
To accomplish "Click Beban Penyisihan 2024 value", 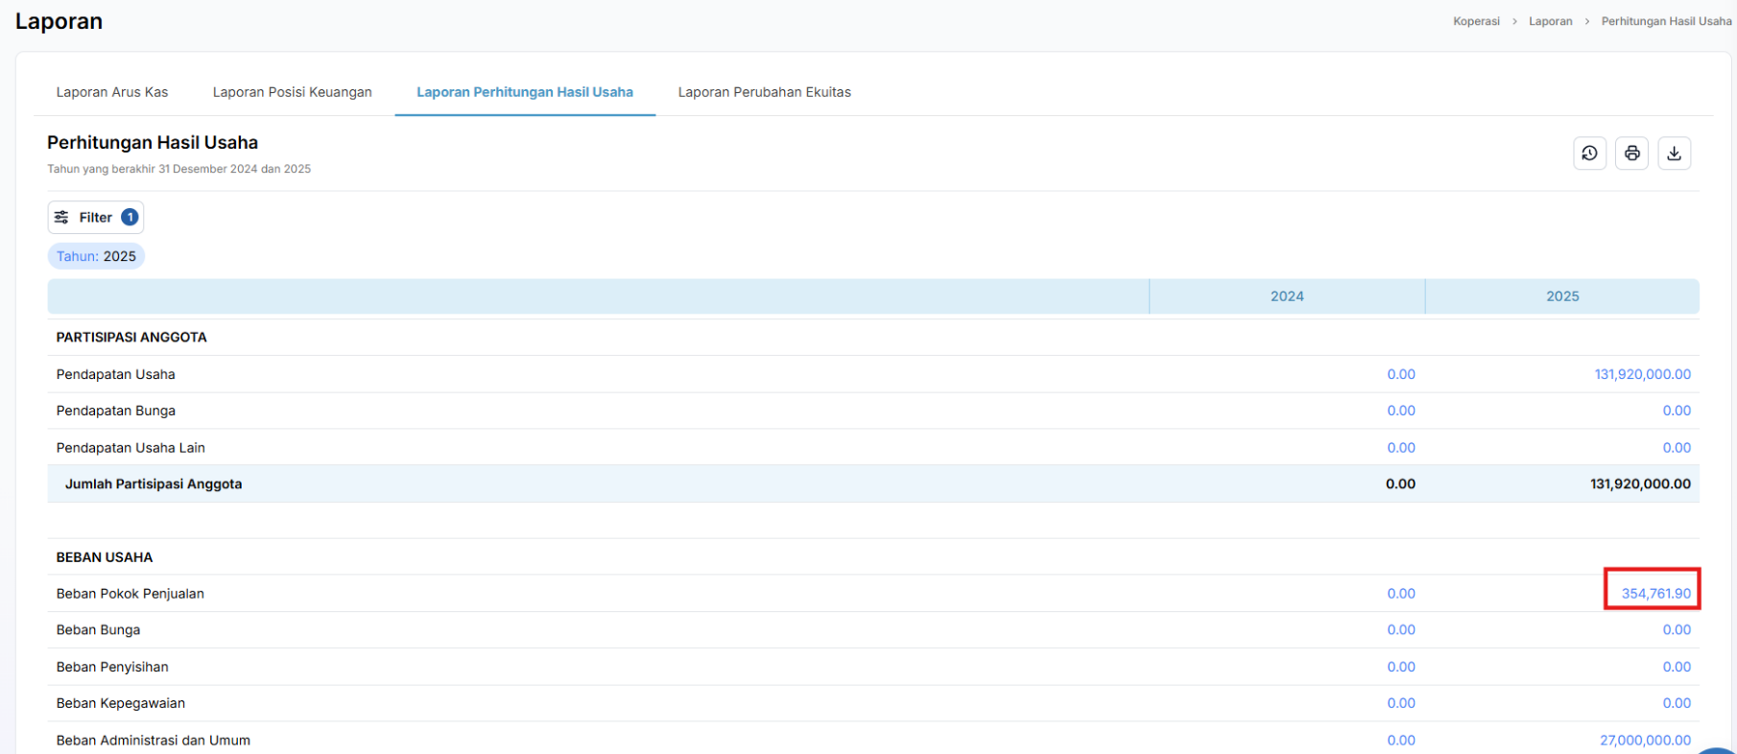I will [1401, 667].
